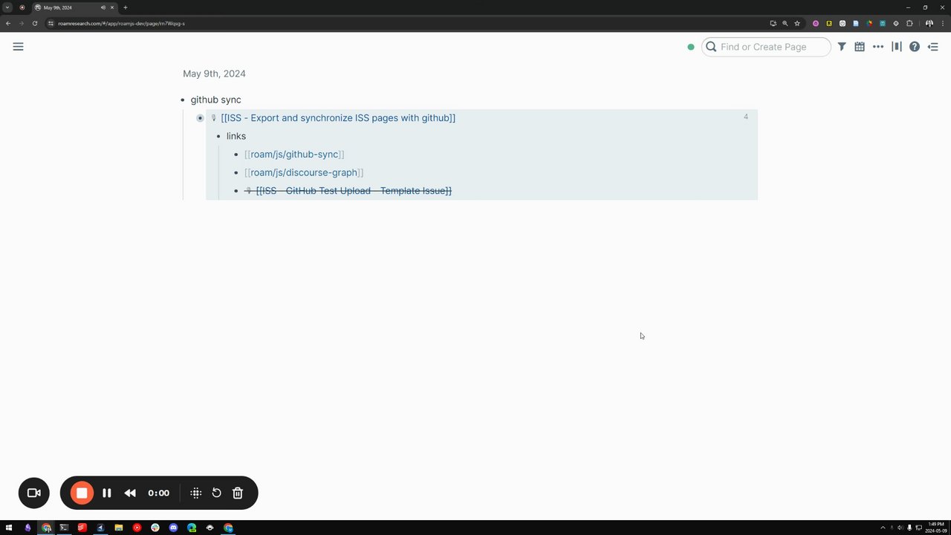Image resolution: width=951 pixels, height=535 pixels.
Task: Open the Discord taskbar icon
Action: (173, 528)
